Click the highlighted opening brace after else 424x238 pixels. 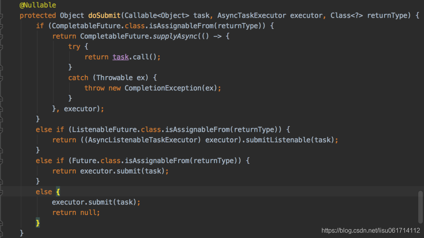(58, 192)
